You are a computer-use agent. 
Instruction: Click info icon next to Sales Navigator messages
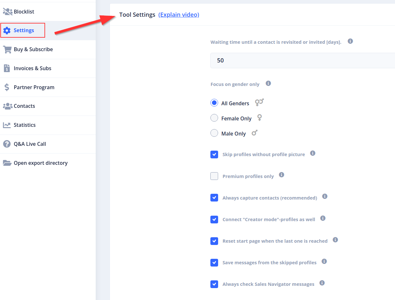click(x=322, y=283)
